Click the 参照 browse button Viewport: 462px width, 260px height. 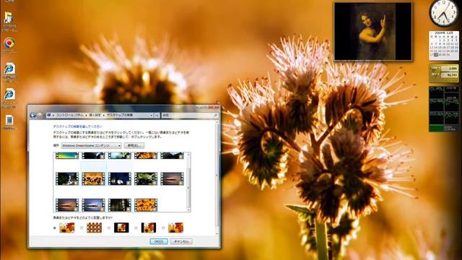(x=134, y=146)
